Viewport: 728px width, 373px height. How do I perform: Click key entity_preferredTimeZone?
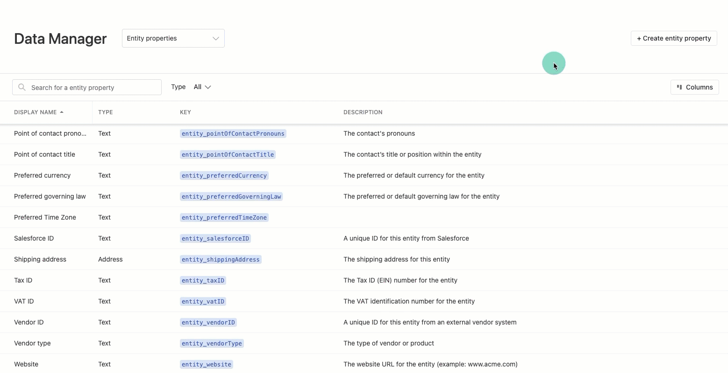[224, 218]
